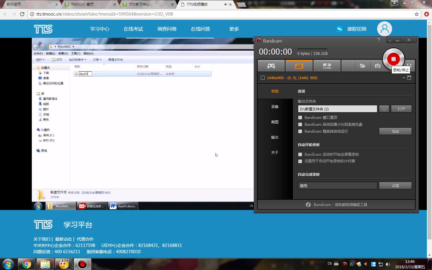
Task: Open Bandicam output folder icon
Action: 363,66
